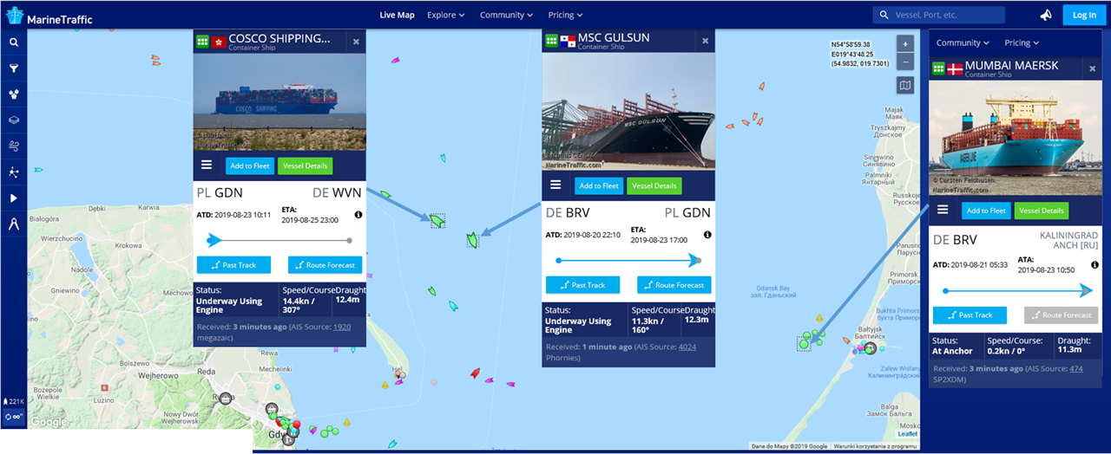The height and width of the screenshot is (454, 1111).
Task: Click Panama flag icon beside MSC GULSUN
Action: 568,41
